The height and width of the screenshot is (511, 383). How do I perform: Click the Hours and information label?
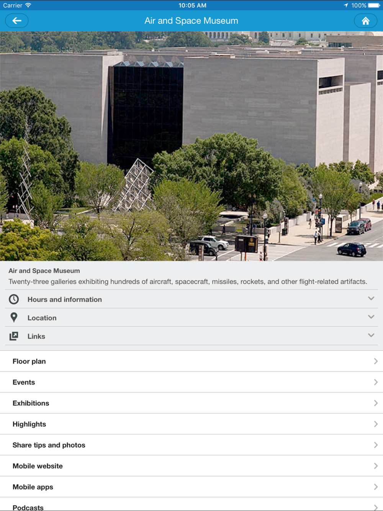click(65, 300)
